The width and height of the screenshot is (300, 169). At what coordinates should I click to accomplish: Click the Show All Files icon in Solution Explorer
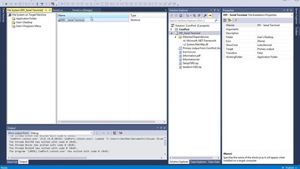click(x=199, y=15)
